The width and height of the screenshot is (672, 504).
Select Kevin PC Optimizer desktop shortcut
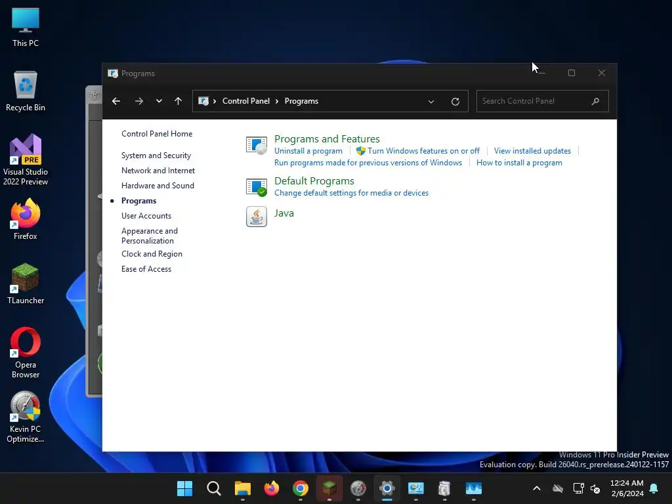tap(26, 417)
